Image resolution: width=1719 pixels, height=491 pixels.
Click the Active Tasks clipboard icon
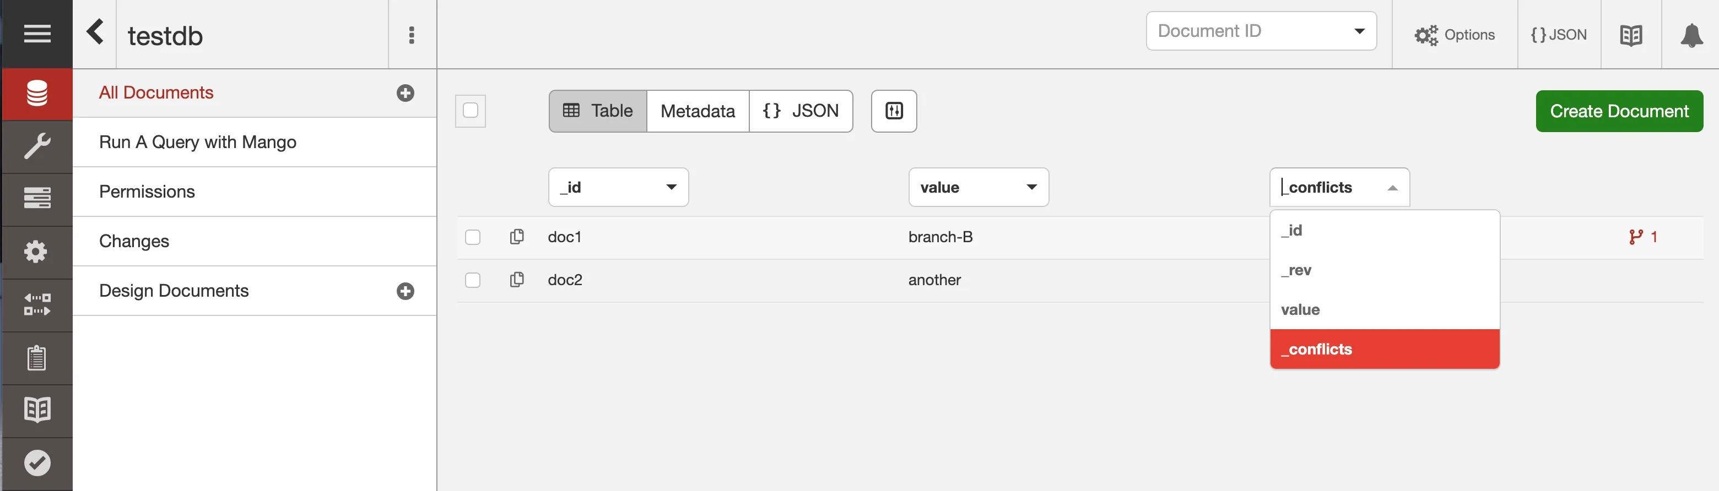click(x=36, y=358)
